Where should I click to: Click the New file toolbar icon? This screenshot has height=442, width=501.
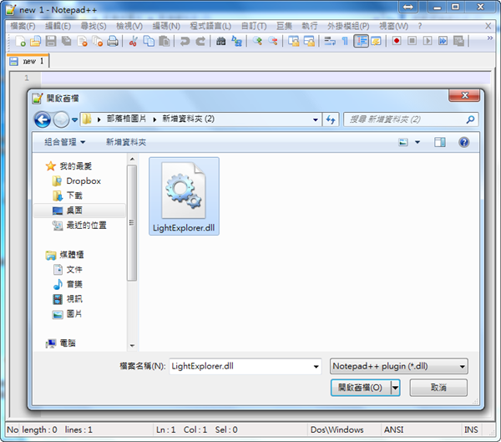point(20,41)
